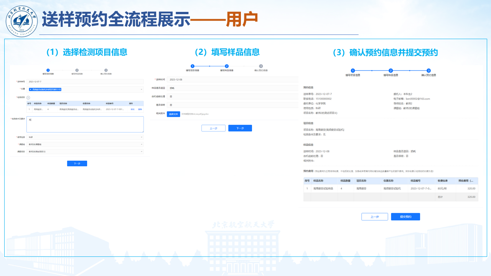Screen dimensions: 491x276
Task: Click step 2 circle in the second panel
Action: click(x=227, y=66)
